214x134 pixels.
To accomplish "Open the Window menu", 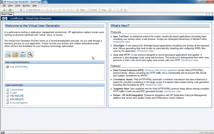I will click(x=26, y=6).
